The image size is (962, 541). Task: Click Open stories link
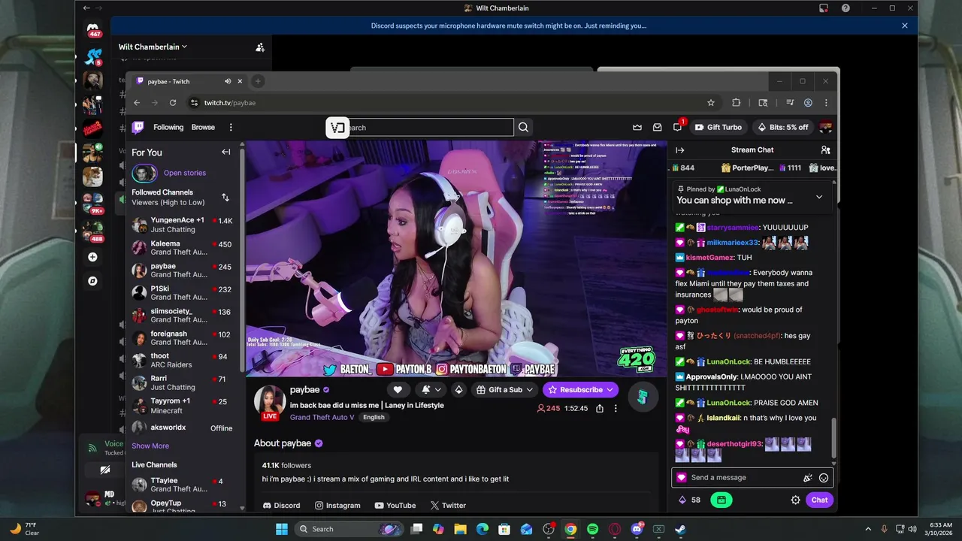pos(185,173)
